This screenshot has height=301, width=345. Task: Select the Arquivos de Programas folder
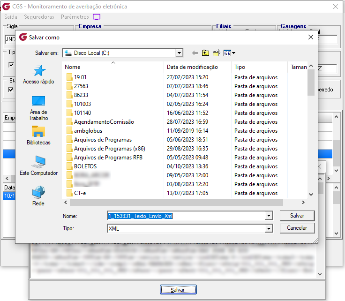pos(99,140)
